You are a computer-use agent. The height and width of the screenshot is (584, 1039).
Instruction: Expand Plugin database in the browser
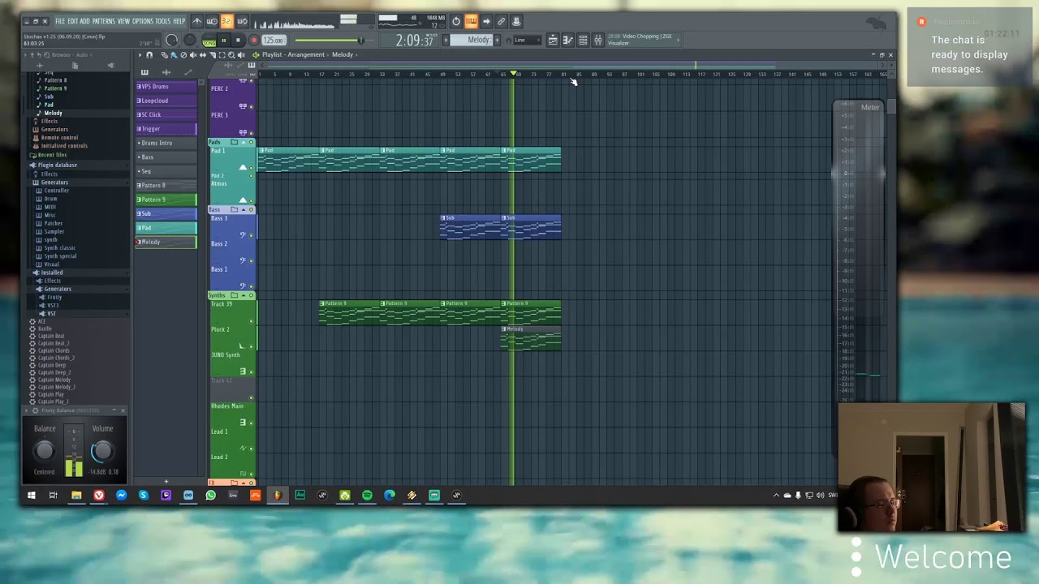coord(57,165)
